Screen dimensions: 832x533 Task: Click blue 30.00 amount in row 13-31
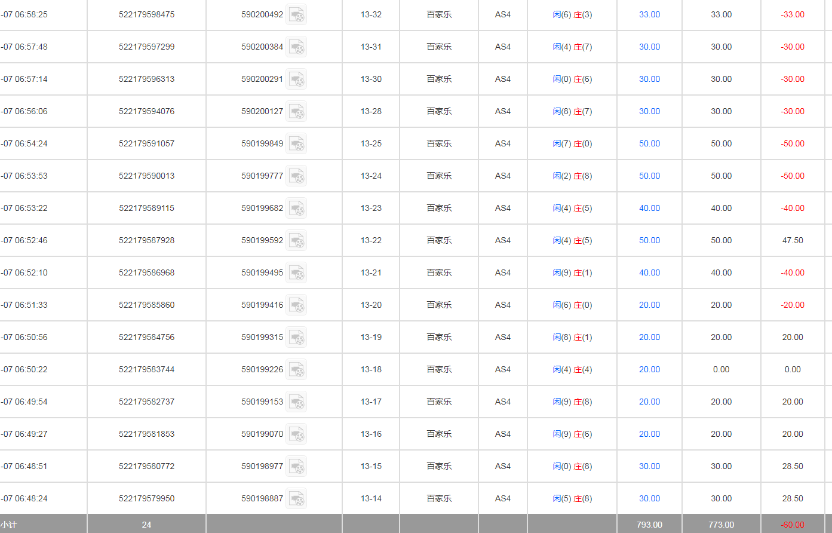click(x=649, y=47)
